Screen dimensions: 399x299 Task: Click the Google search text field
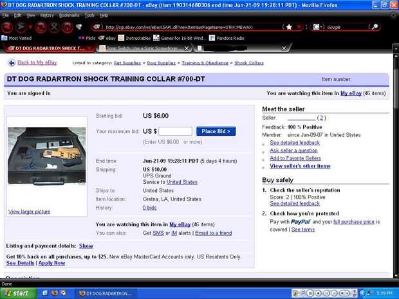348,27
